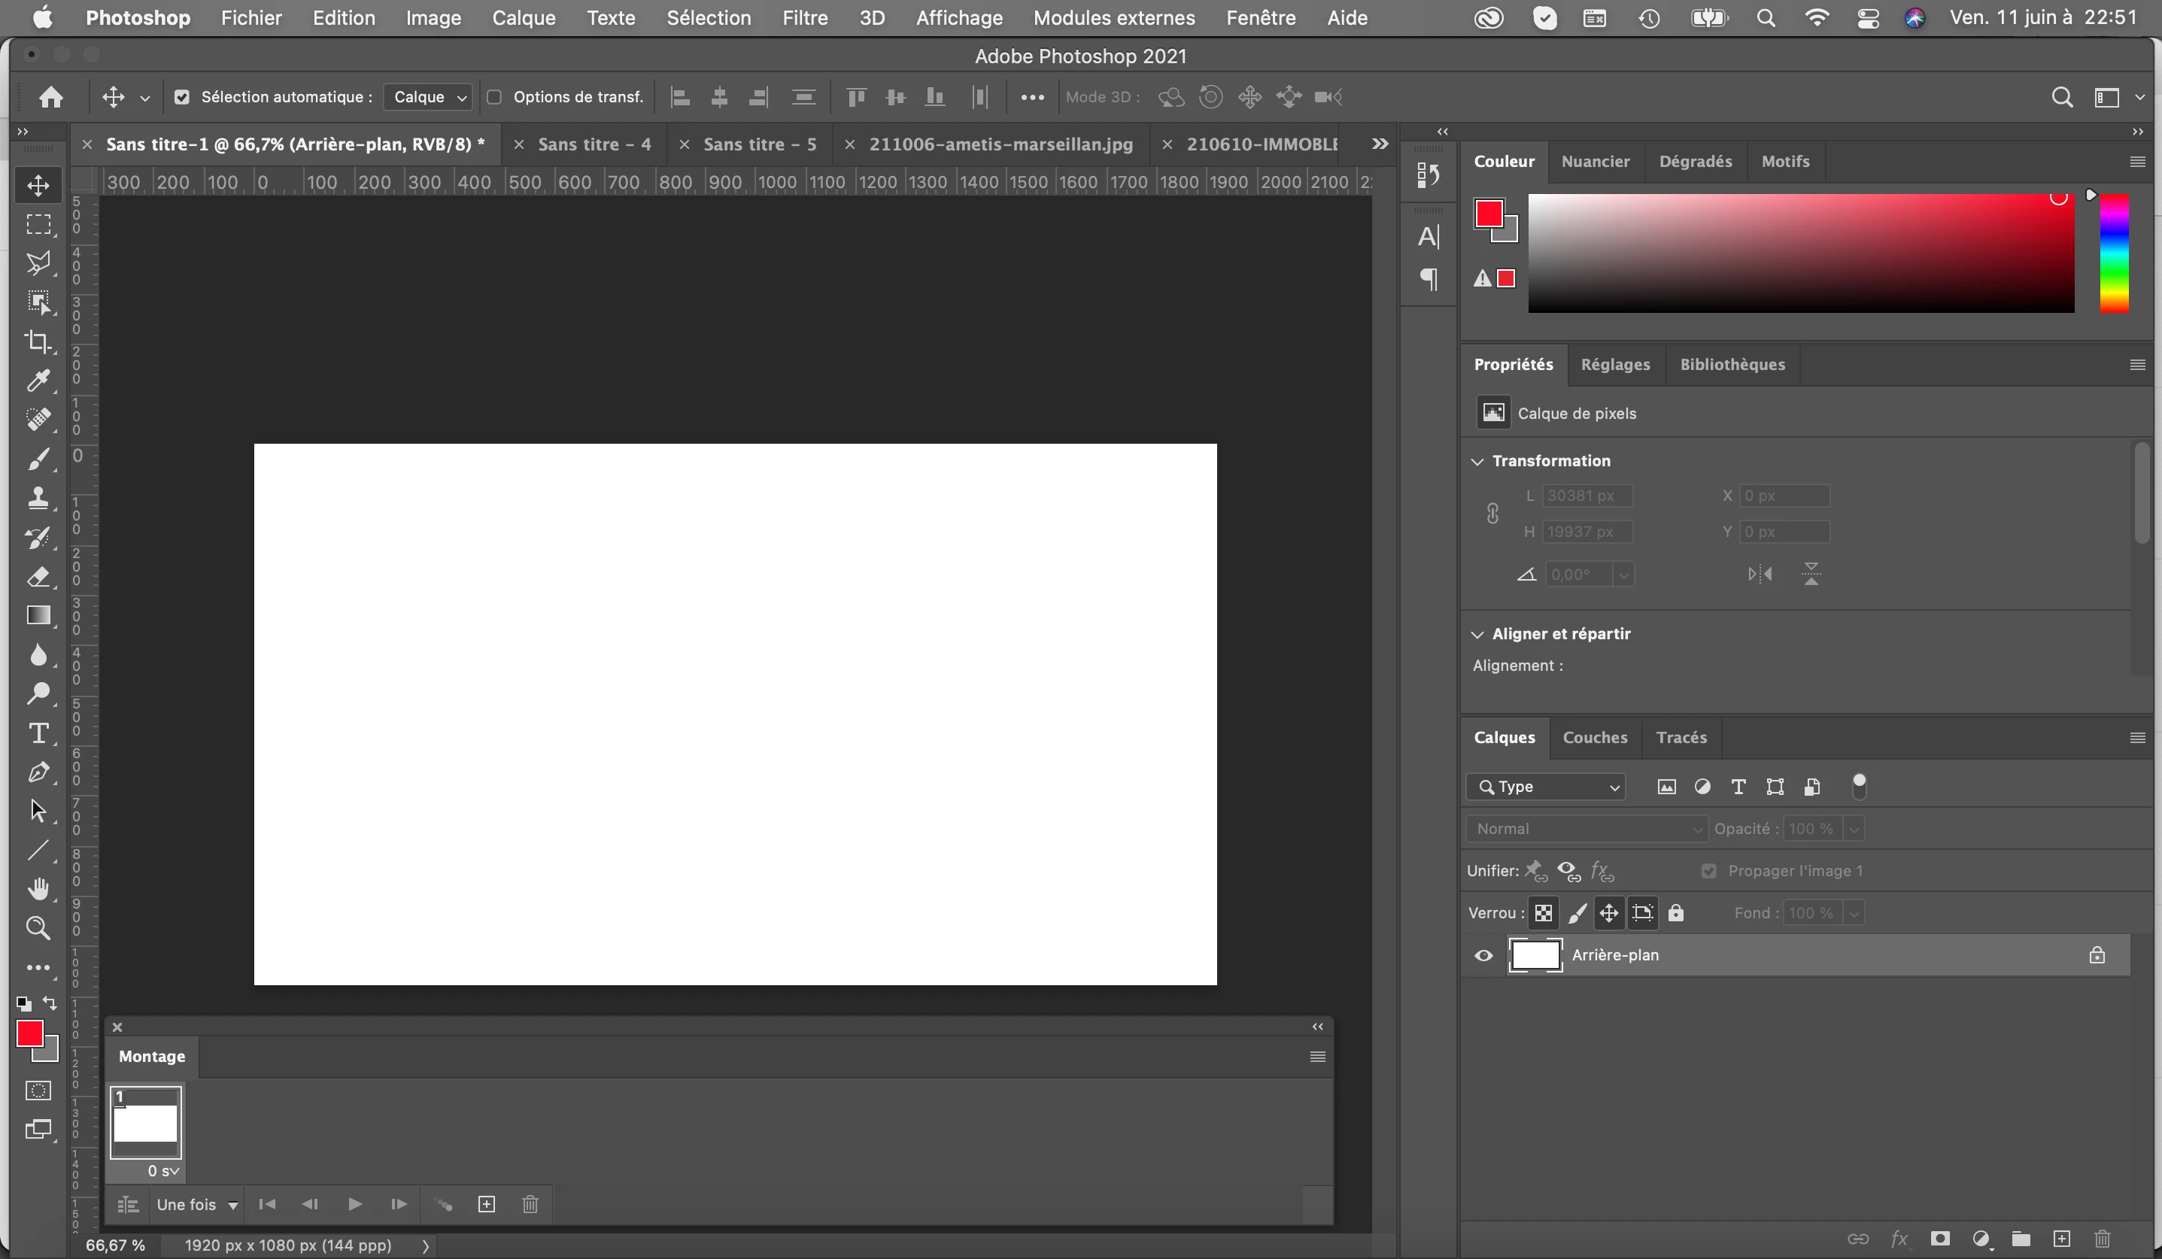Play the Montage animation
Image resolution: width=2162 pixels, height=1259 pixels.
354,1205
